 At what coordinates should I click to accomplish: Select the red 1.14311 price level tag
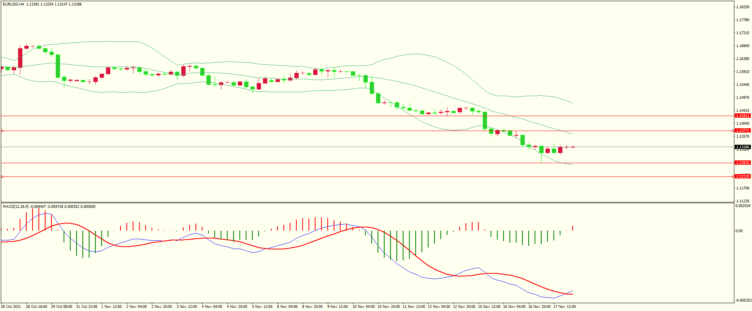point(743,116)
